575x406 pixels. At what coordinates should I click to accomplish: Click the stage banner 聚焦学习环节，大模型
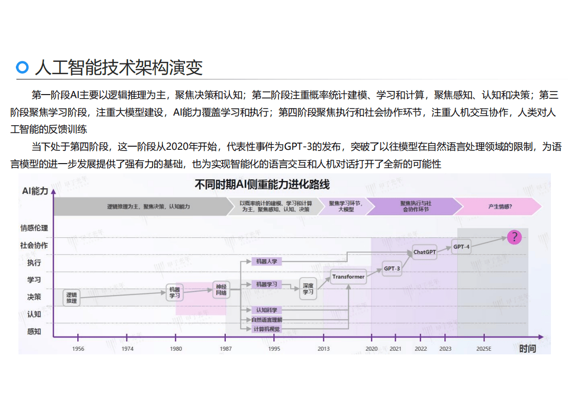346,207
